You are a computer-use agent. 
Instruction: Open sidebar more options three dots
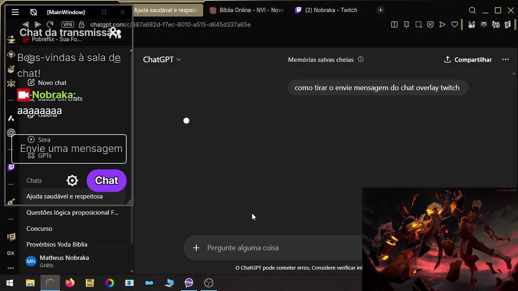11,268
